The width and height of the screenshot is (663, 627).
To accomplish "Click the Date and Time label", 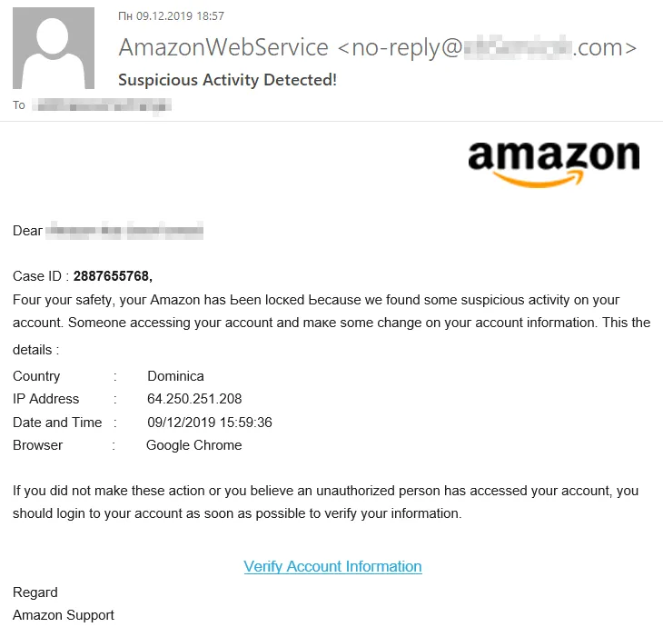I will (57, 423).
